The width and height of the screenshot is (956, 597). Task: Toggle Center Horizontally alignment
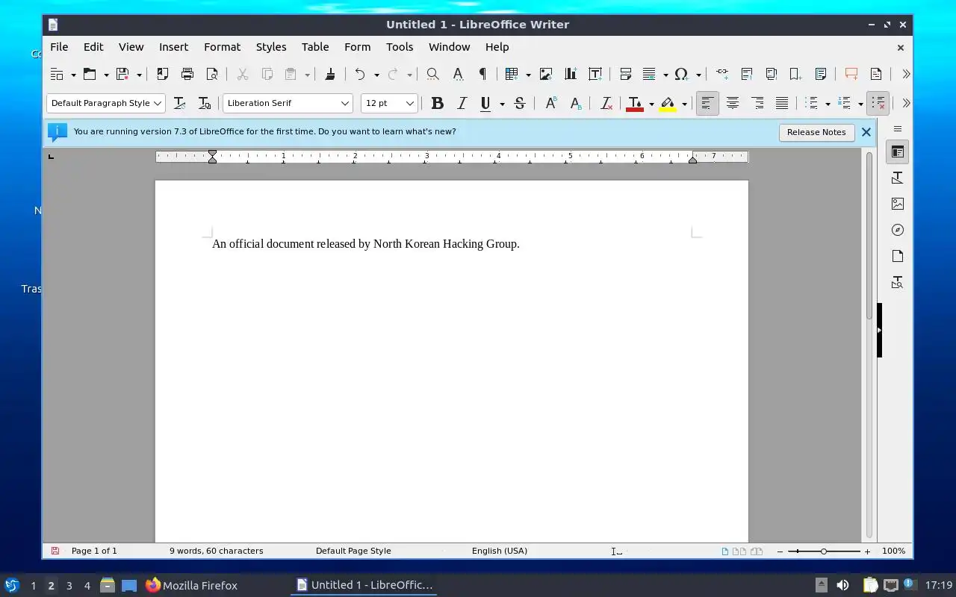732,103
